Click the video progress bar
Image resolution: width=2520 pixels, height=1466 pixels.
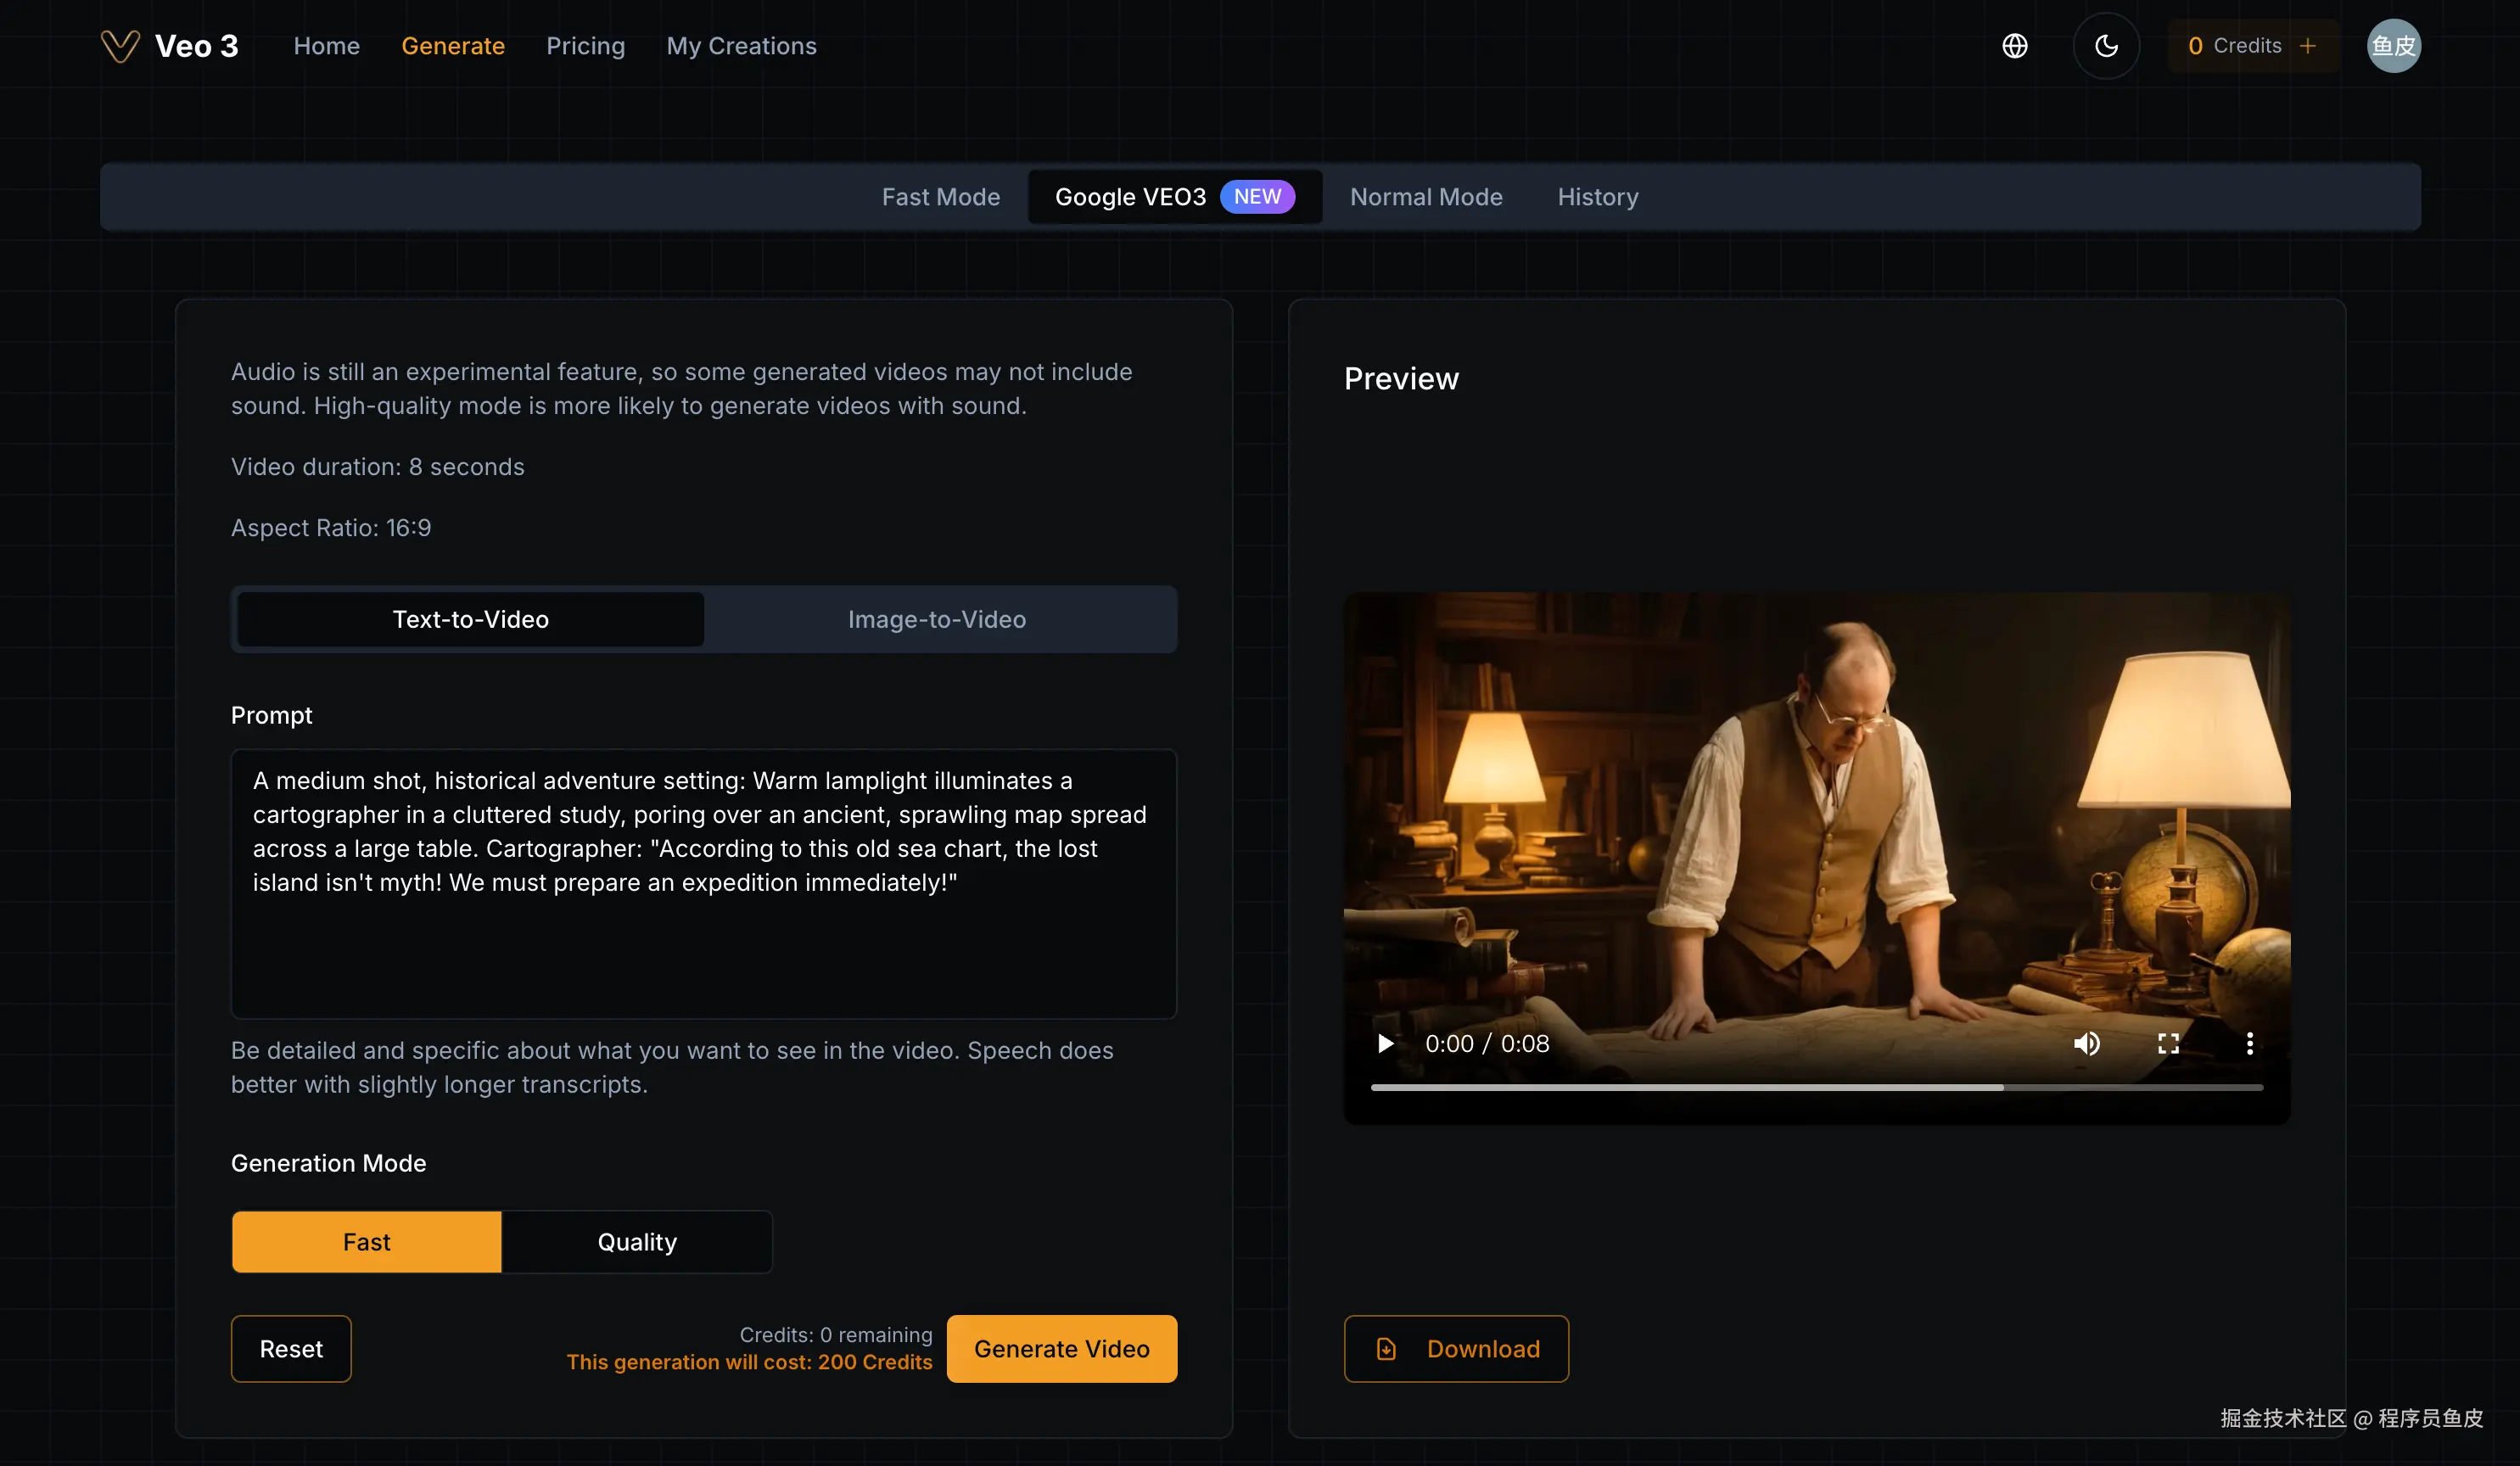1815,1087
